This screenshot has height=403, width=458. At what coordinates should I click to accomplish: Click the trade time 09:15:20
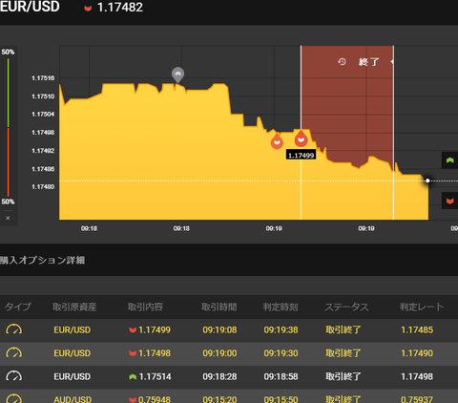point(219,399)
